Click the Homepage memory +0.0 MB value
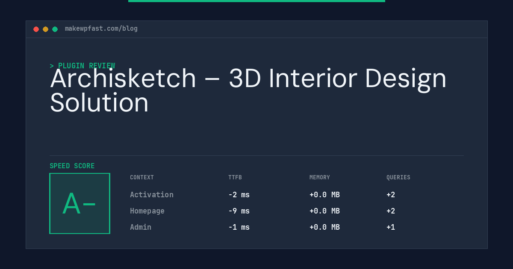The width and height of the screenshot is (513, 269). tap(324, 211)
